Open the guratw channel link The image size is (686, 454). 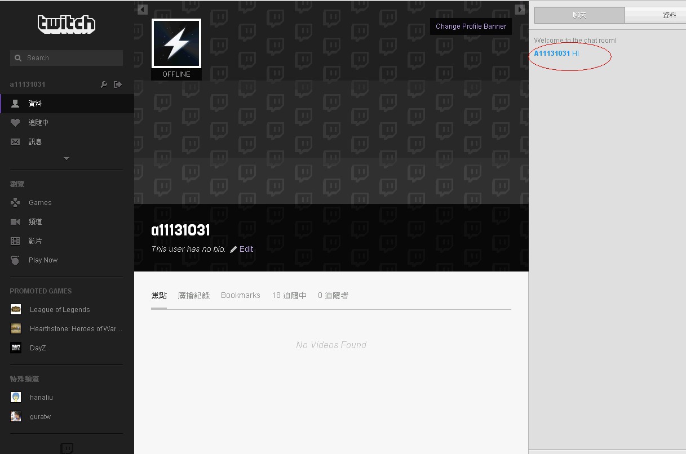(41, 417)
